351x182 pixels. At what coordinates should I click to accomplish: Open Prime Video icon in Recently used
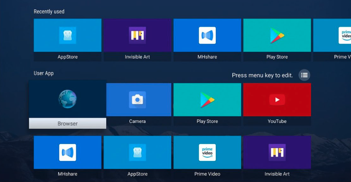click(345, 35)
